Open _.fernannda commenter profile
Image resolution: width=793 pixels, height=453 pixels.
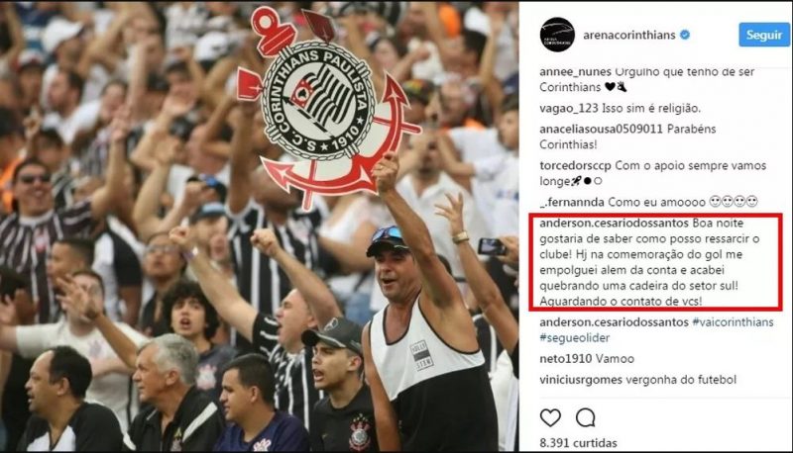pyautogui.click(x=572, y=202)
